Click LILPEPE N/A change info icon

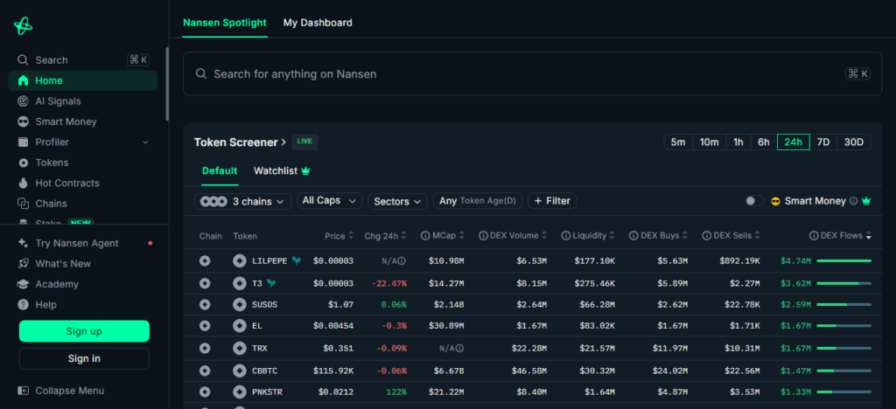[x=402, y=260]
